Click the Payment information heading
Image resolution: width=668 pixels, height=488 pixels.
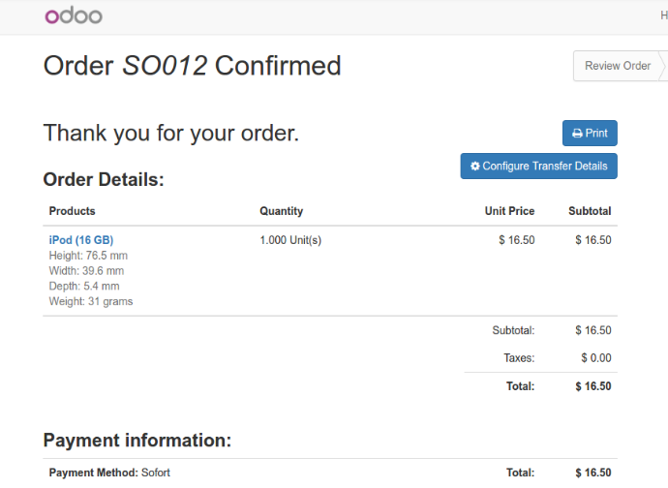tap(137, 441)
